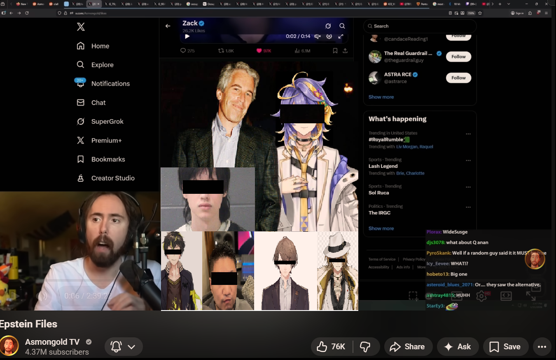556x360 pixels.
Task: Open the tweet video settings gear
Action: pyautogui.click(x=329, y=36)
